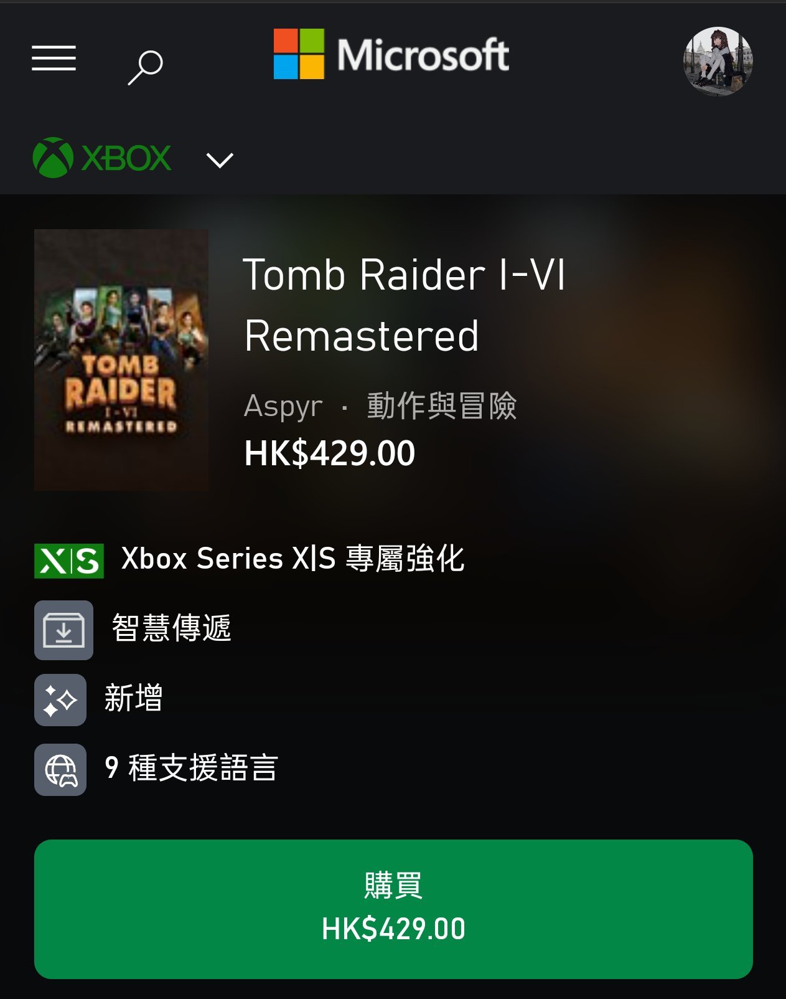
Task: Click the globe languages icon
Action: (x=60, y=770)
